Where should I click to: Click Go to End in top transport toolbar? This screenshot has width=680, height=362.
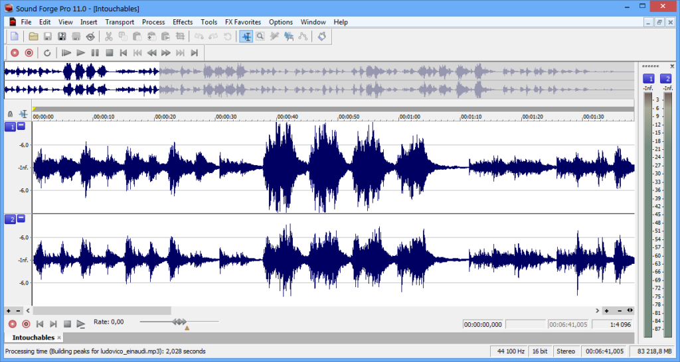point(195,53)
